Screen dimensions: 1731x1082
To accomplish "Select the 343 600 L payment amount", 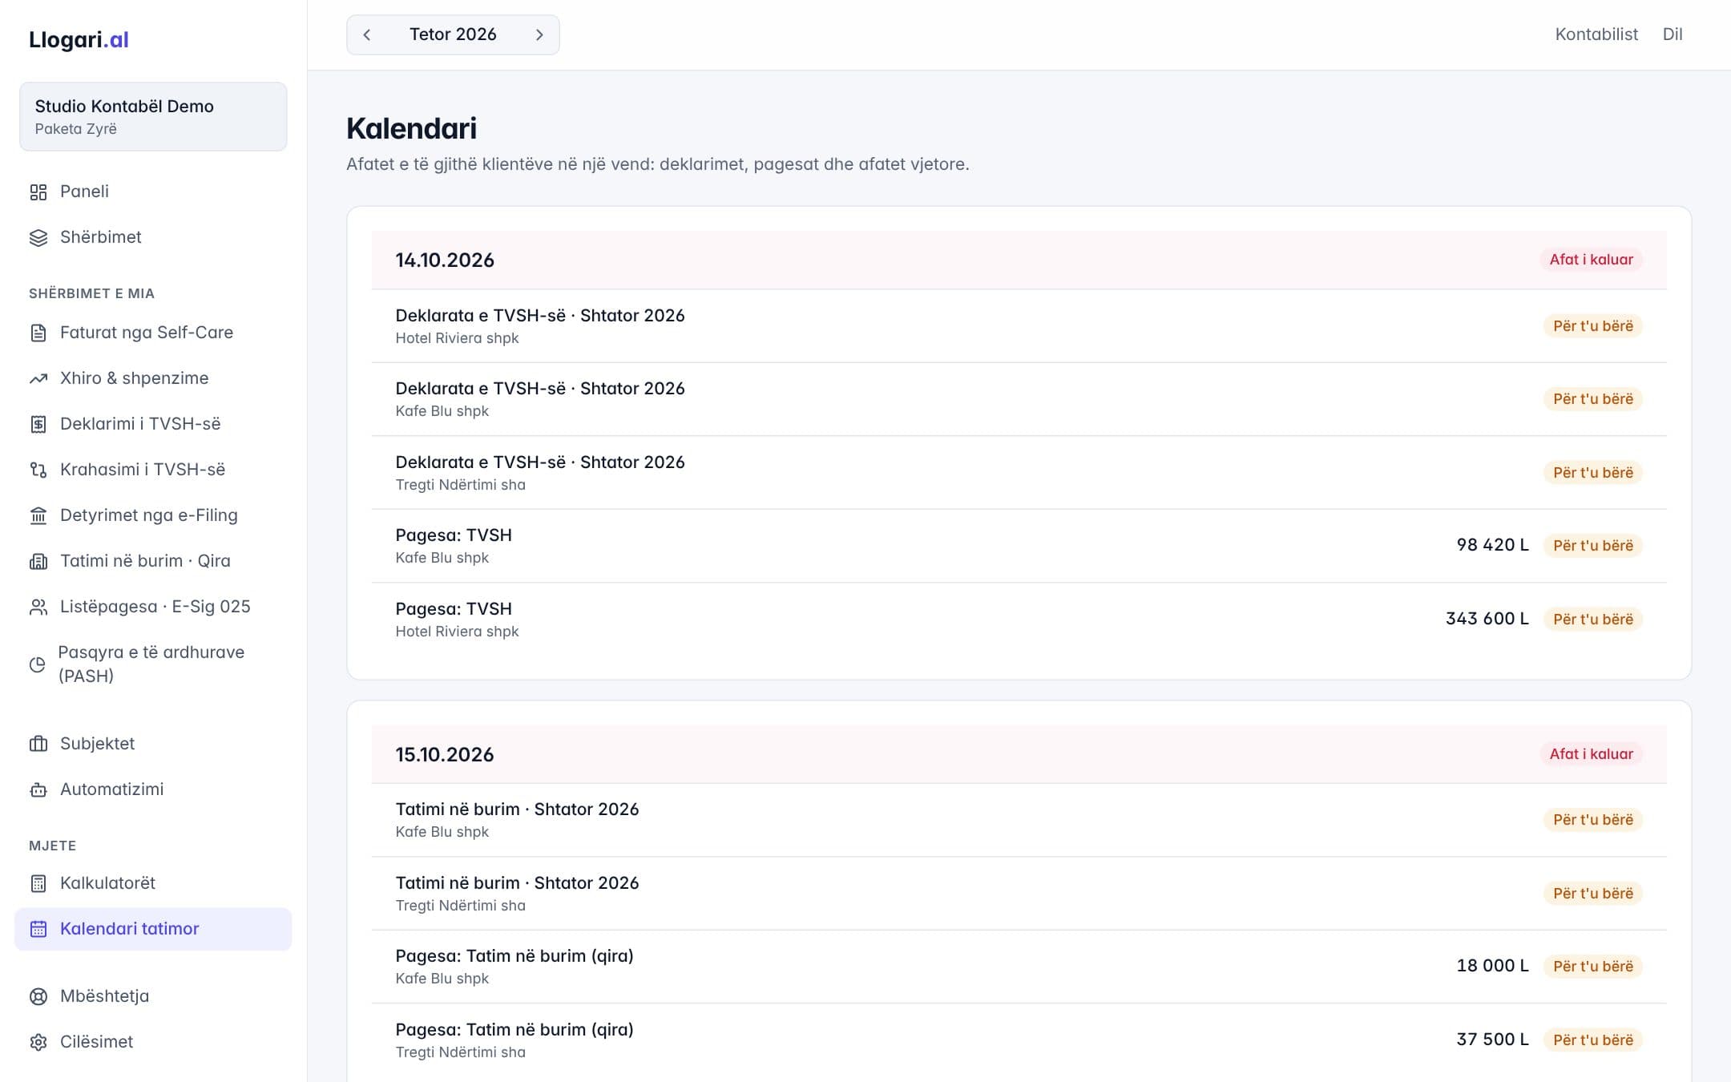I will pyautogui.click(x=1487, y=619).
